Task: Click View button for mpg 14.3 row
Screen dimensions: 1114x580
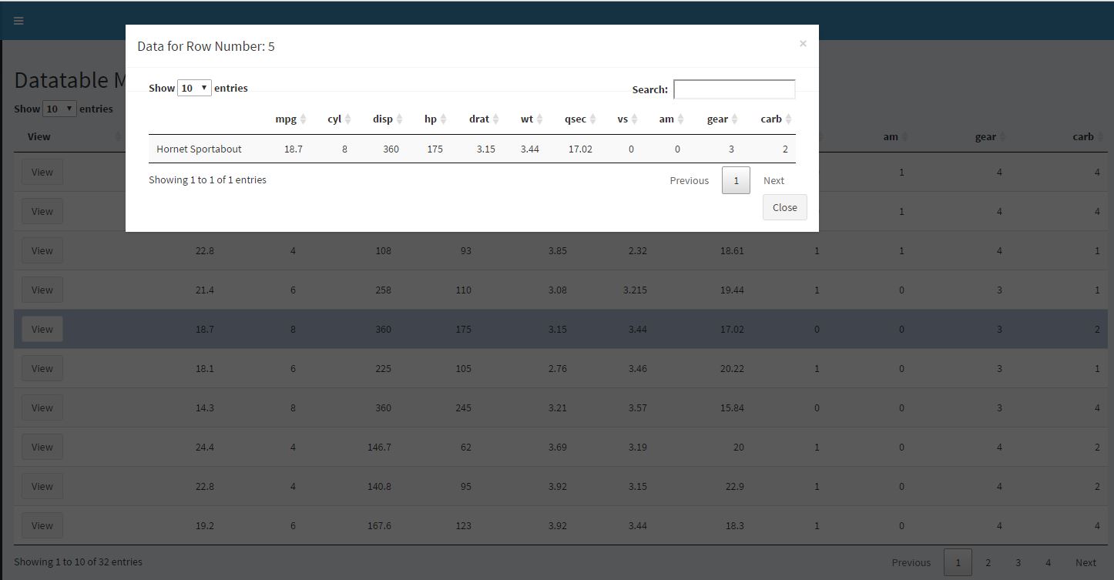Action: point(42,407)
